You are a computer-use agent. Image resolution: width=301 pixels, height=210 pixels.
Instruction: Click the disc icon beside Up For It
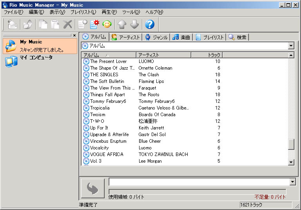click(86, 128)
